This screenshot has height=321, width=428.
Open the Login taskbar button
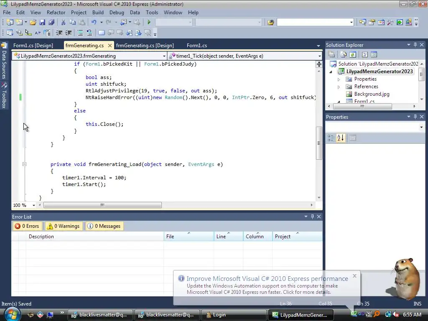(234, 315)
